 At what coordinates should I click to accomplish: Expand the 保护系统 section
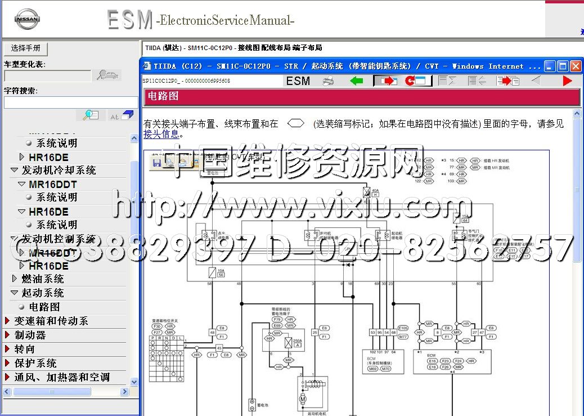(x=7, y=363)
